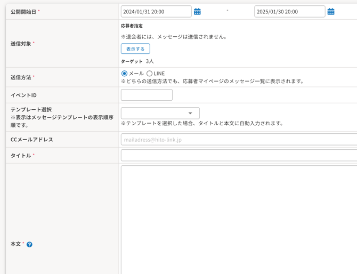Click the help icon beside 本文
This screenshot has height=274, width=357.
[29, 244]
